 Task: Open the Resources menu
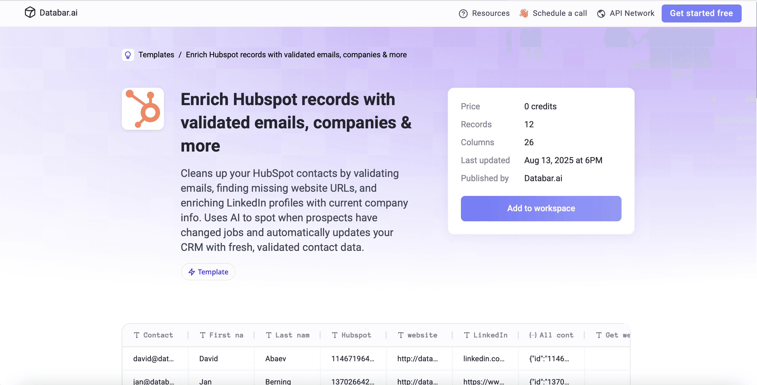pyautogui.click(x=491, y=13)
